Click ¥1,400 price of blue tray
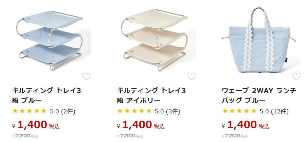The width and height of the screenshot is (307, 142). pos(32,125)
